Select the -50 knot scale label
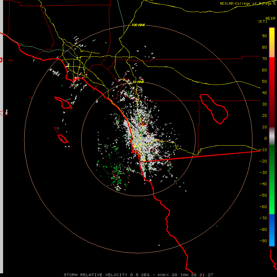The width and height of the screenshot is (277, 277). pos(263,195)
